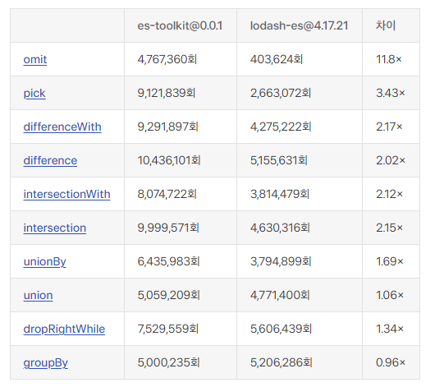The image size is (435, 387).
Task: Select the 8,074,722회 cell
Action: 181,194
